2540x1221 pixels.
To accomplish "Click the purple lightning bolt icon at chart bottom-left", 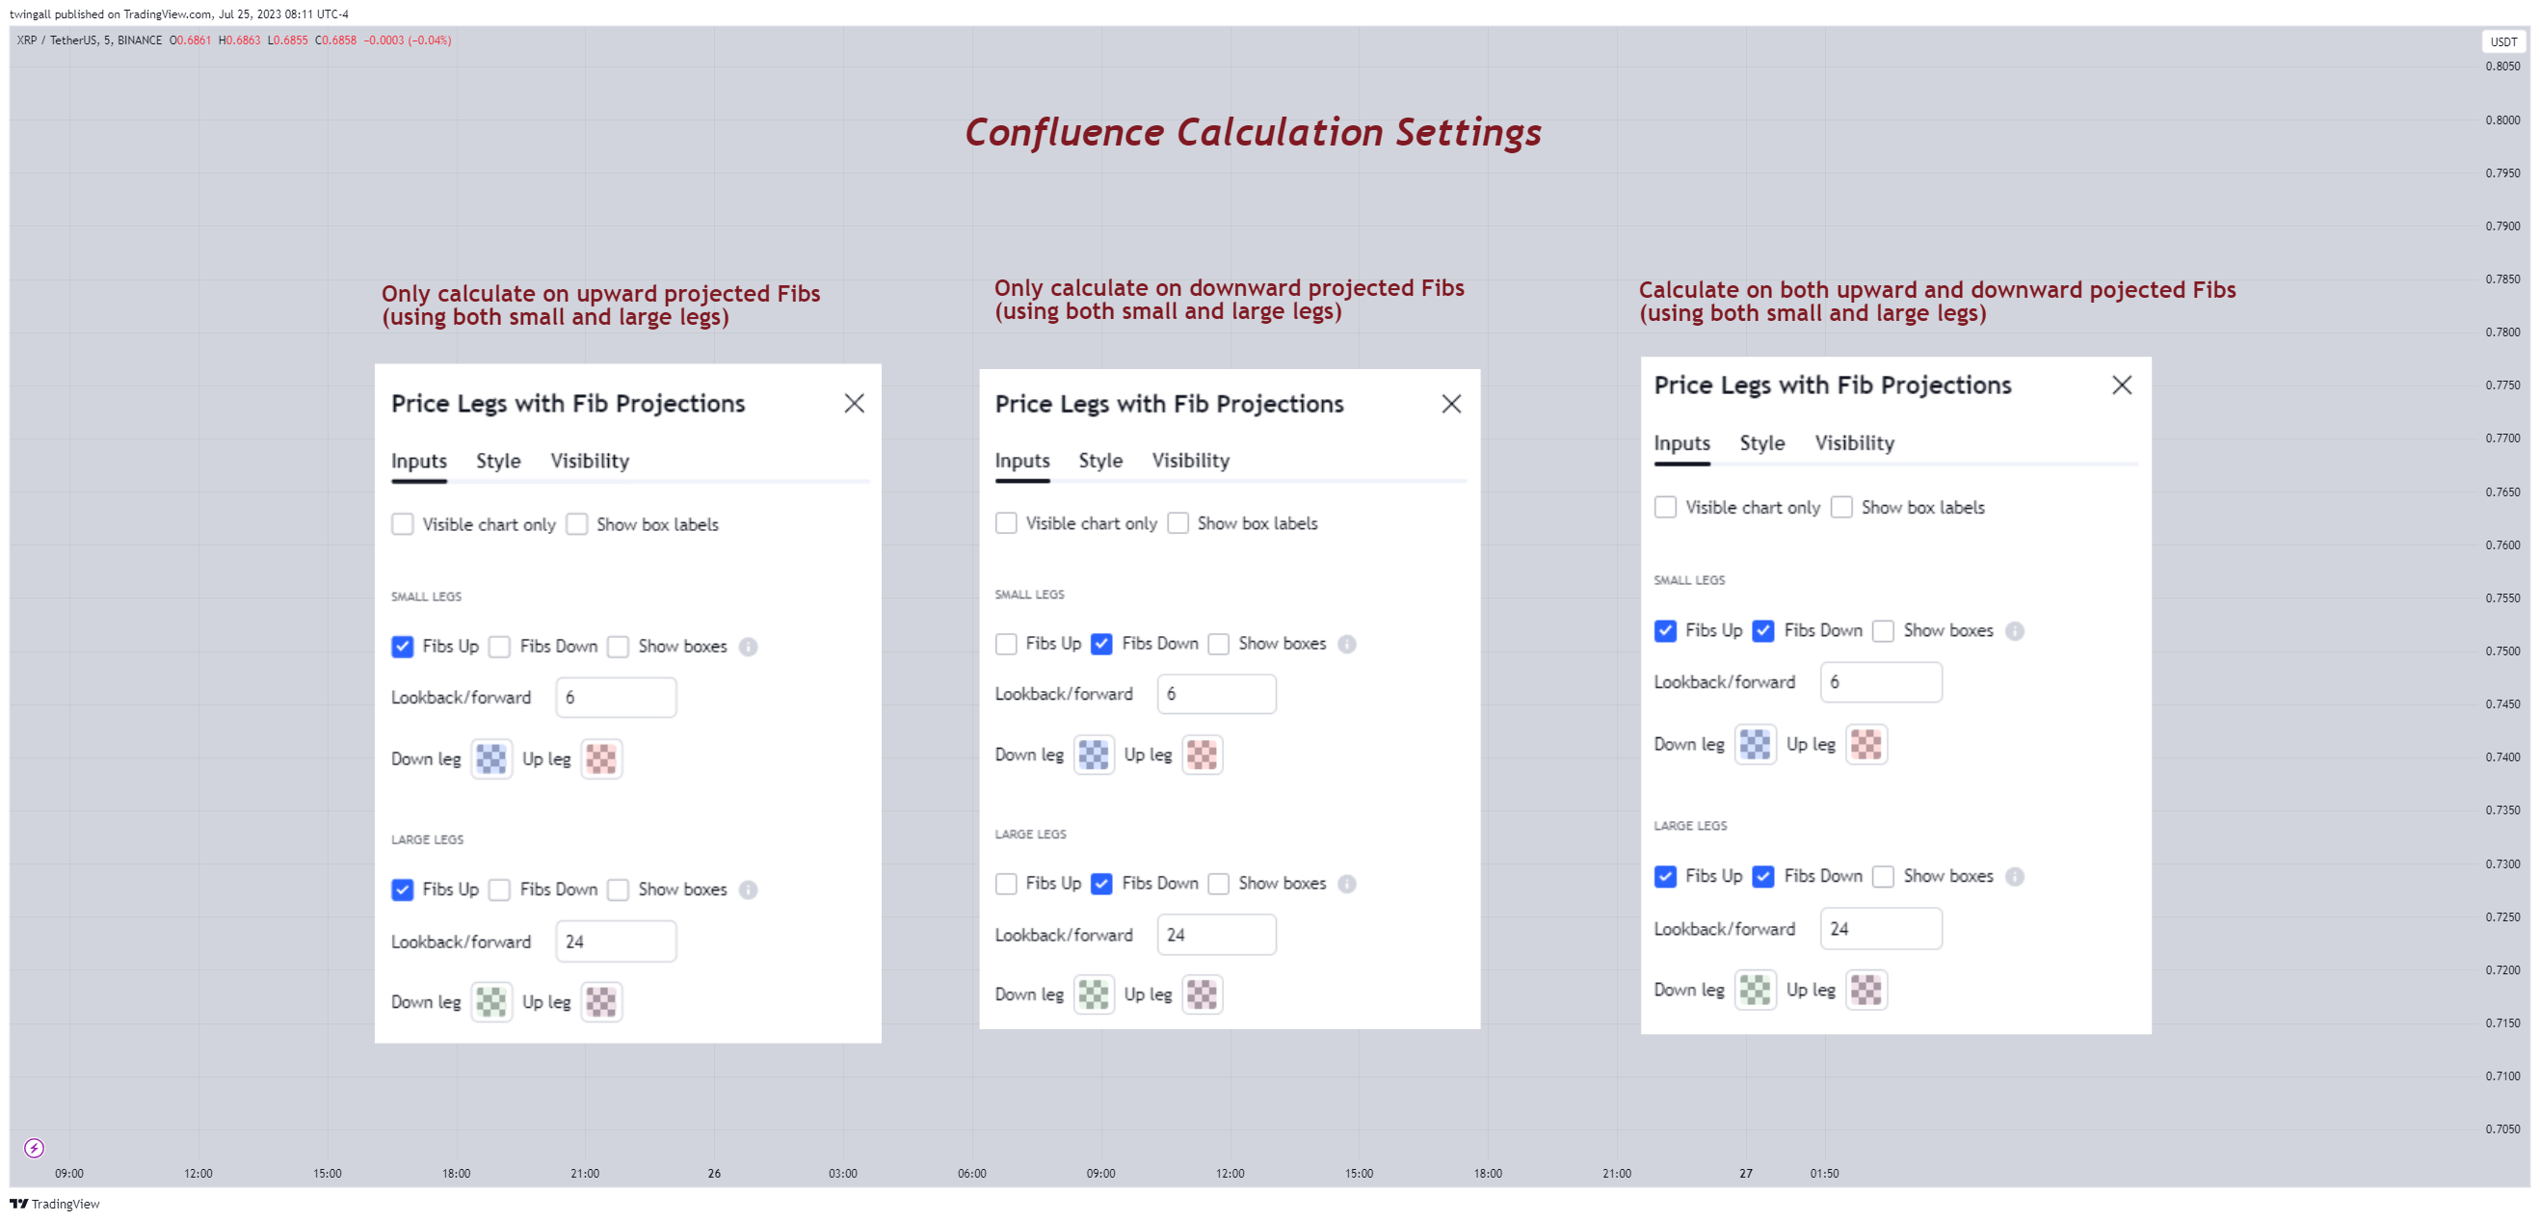I will point(34,1148).
